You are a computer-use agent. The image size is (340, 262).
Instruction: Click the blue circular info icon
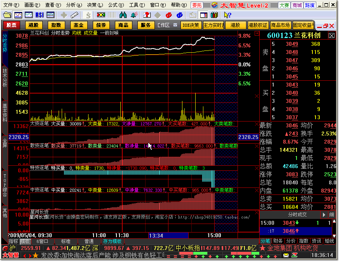pyautogui.click(x=180, y=15)
